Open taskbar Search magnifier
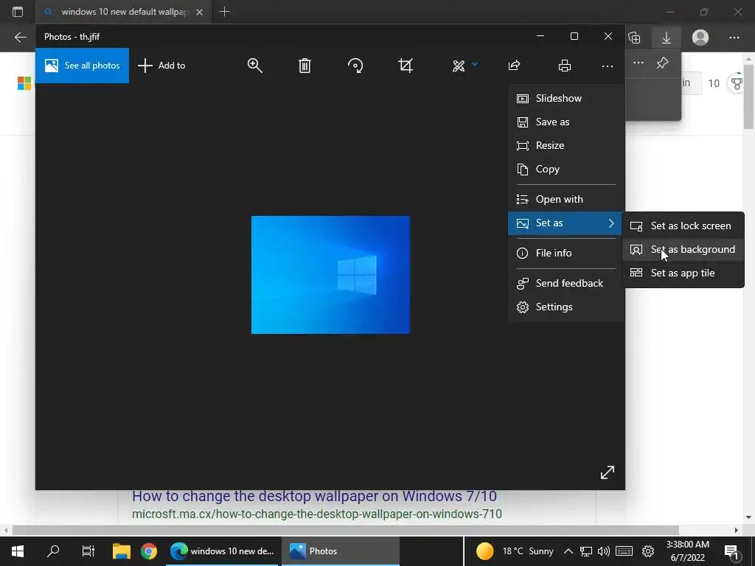The height and width of the screenshot is (566, 755). click(53, 551)
